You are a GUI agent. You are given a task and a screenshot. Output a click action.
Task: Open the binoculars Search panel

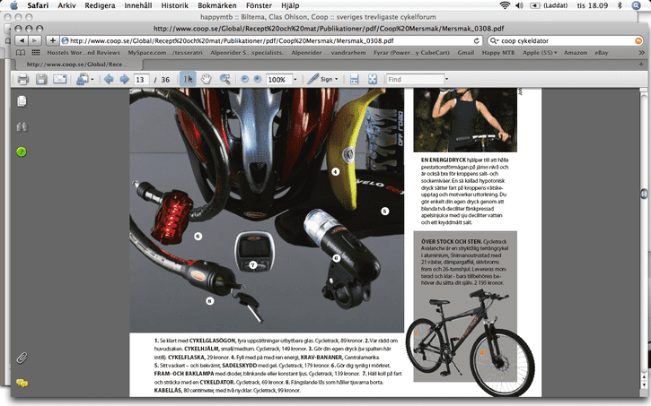click(x=22, y=126)
